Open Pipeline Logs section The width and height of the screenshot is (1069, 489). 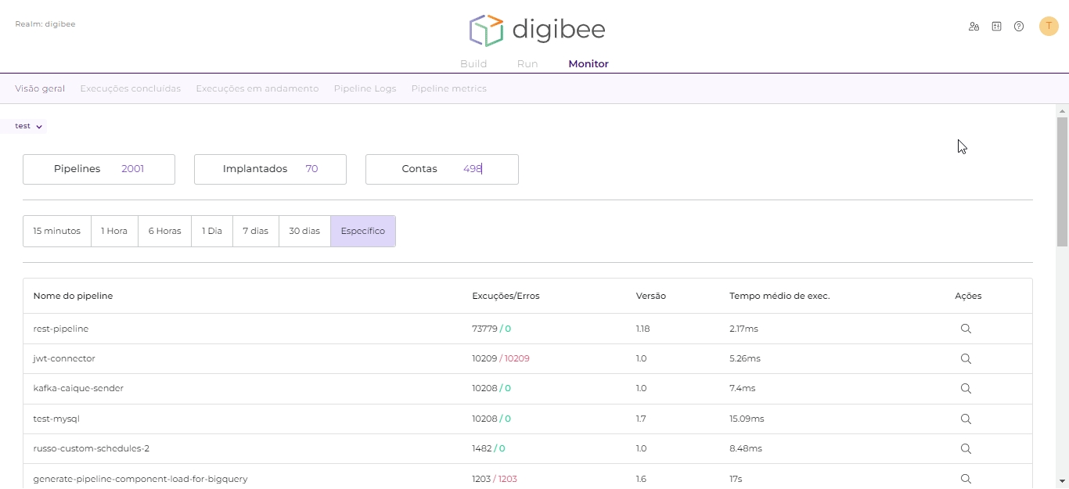coord(365,89)
